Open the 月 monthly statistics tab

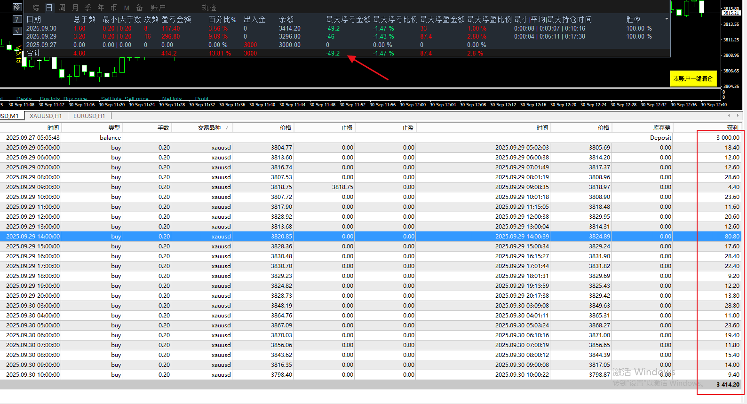[75, 8]
